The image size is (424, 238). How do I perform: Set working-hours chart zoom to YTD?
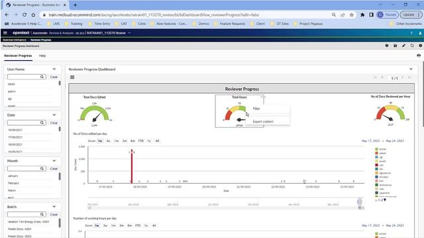138,225
